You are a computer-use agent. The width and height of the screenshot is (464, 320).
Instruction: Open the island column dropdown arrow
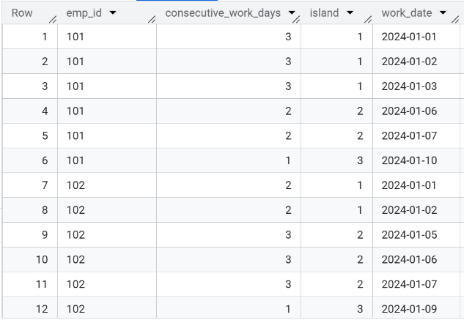[x=350, y=12]
